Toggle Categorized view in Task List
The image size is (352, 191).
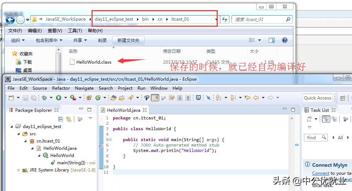pyautogui.click(x=326, y=119)
